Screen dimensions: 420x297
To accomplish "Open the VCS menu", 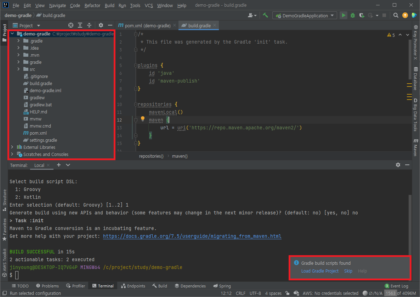I will (x=149, y=5).
